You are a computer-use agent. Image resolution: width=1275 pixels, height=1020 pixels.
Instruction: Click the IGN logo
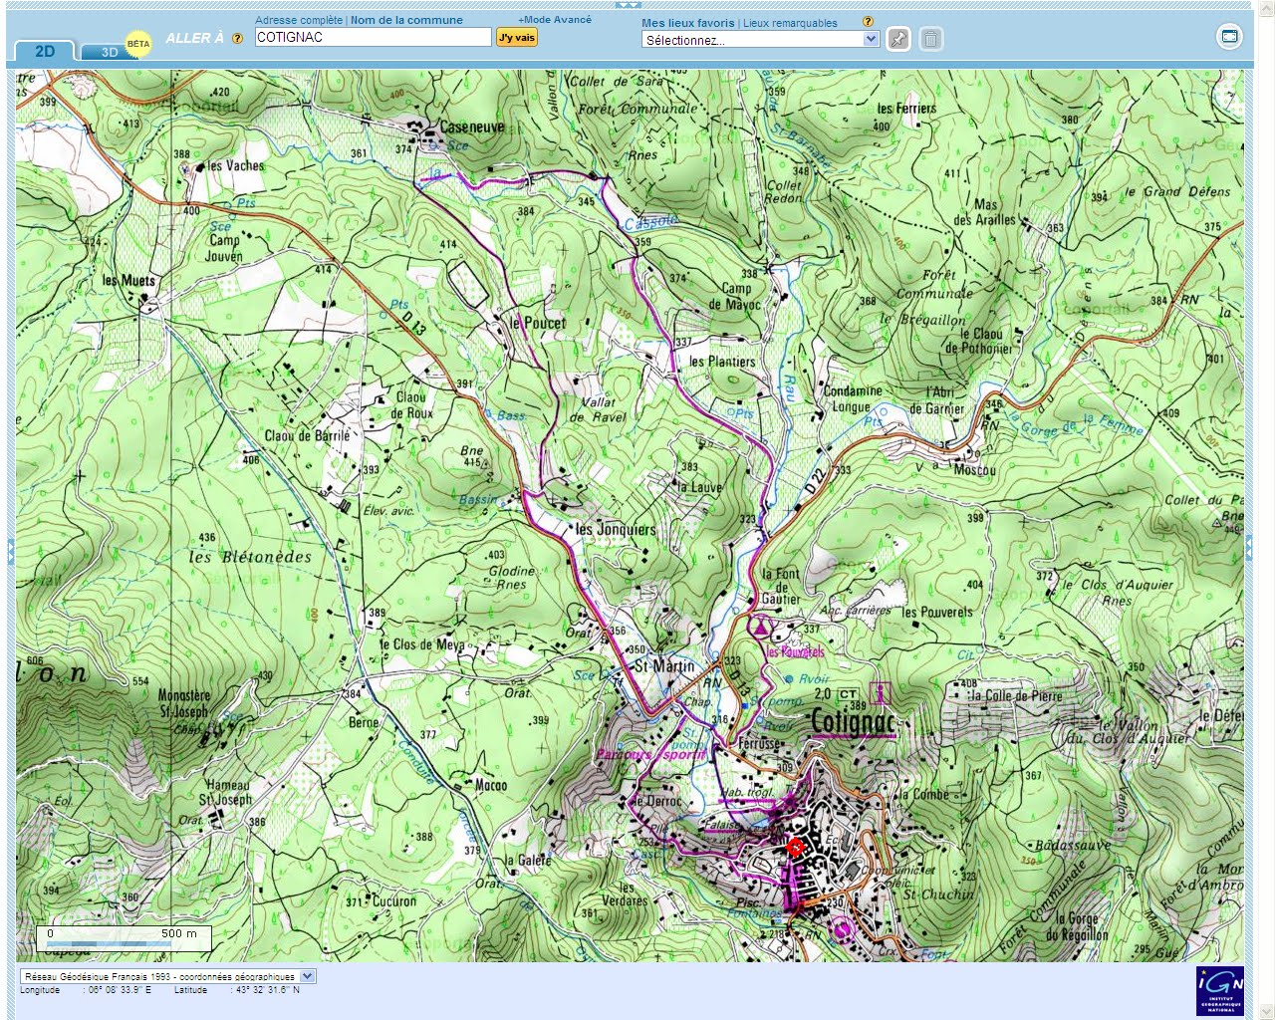pyautogui.click(x=1220, y=990)
